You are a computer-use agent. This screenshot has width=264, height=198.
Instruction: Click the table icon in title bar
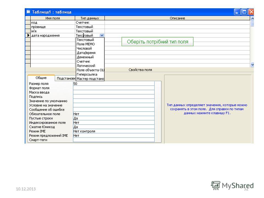pyautogui.click(x=28, y=12)
